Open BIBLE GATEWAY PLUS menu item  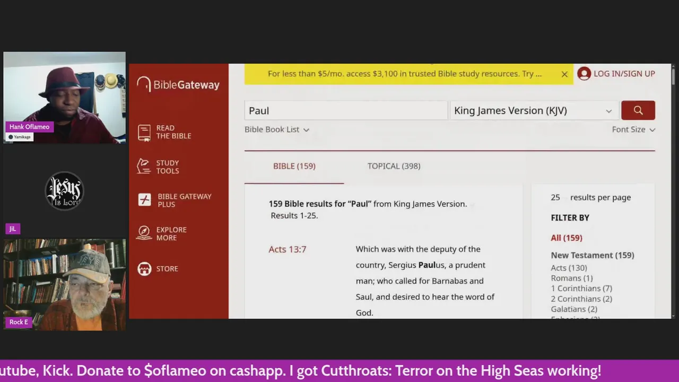[x=184, y=200]
